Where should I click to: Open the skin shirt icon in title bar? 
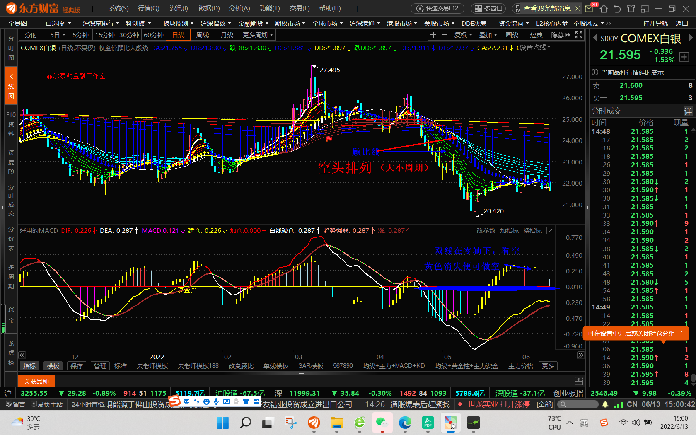click(631, 8)
